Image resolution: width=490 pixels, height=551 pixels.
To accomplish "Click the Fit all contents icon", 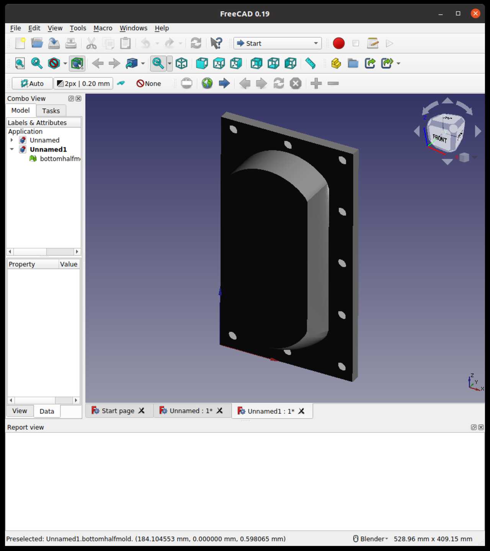I will point(20,63).
